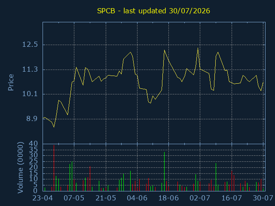Click the 12.5 price axis label
Image resolution: width=275 pixels, height=206 pixels.
coord(30,45)
